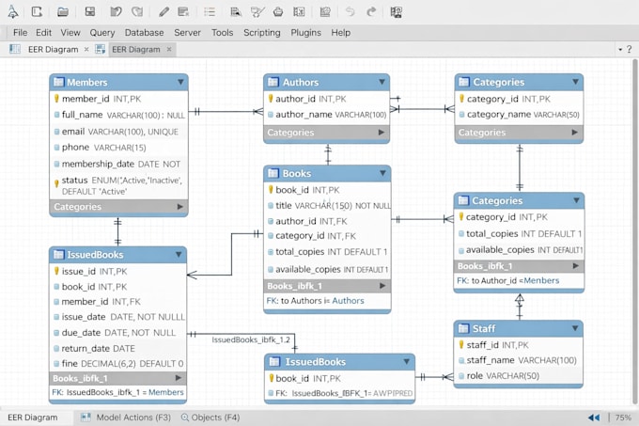Open the Help menu
Image resolution: width=639 pixels, height=426 pixels.
(x=341, y=33)
